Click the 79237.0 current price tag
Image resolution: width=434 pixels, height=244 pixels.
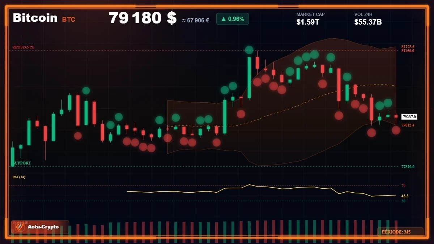coord(409,117)
